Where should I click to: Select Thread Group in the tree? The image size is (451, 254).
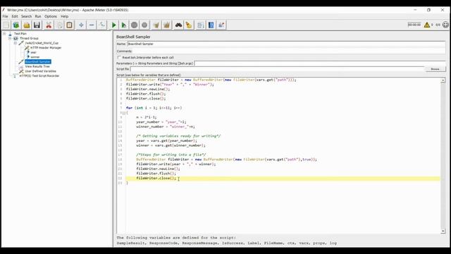pos(29,38)
